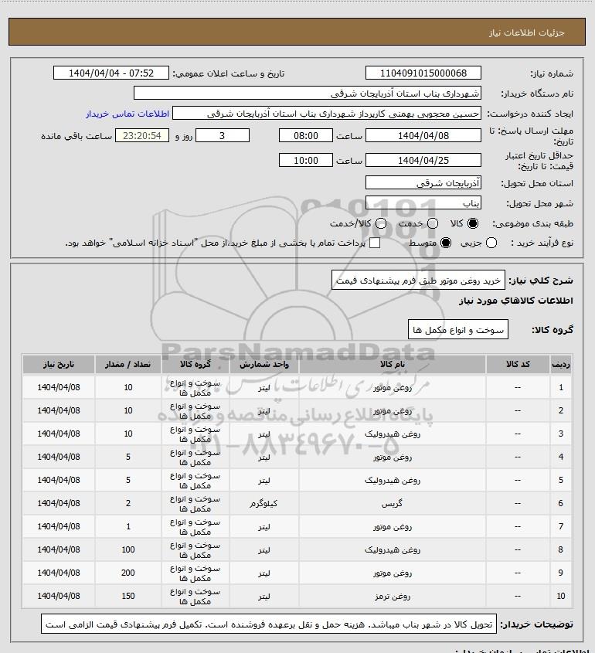Image resolution: width=595 pixels, height=653 pixels.
Task: Click the نام کالا column header
Action: click(x=393, y=364)
